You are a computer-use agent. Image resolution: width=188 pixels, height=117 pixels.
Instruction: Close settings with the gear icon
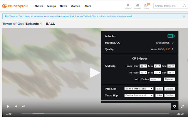pyautogui.click(x=174, y=106)
